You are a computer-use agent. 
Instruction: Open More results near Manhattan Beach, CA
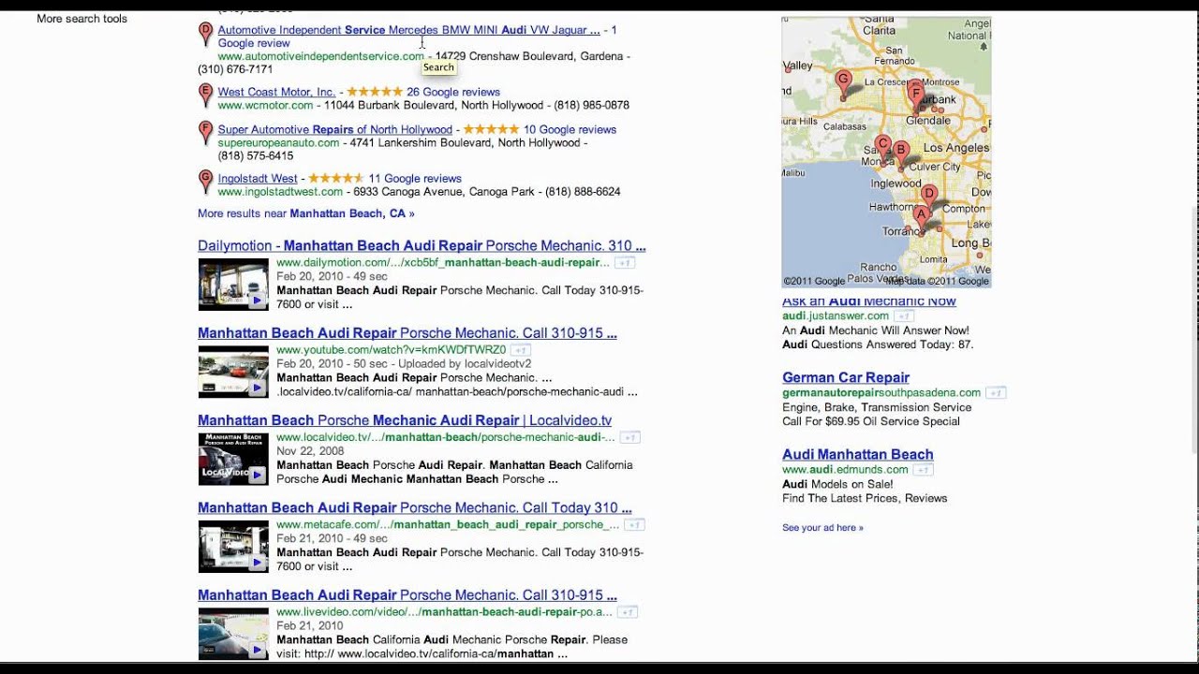coord(305,213)
